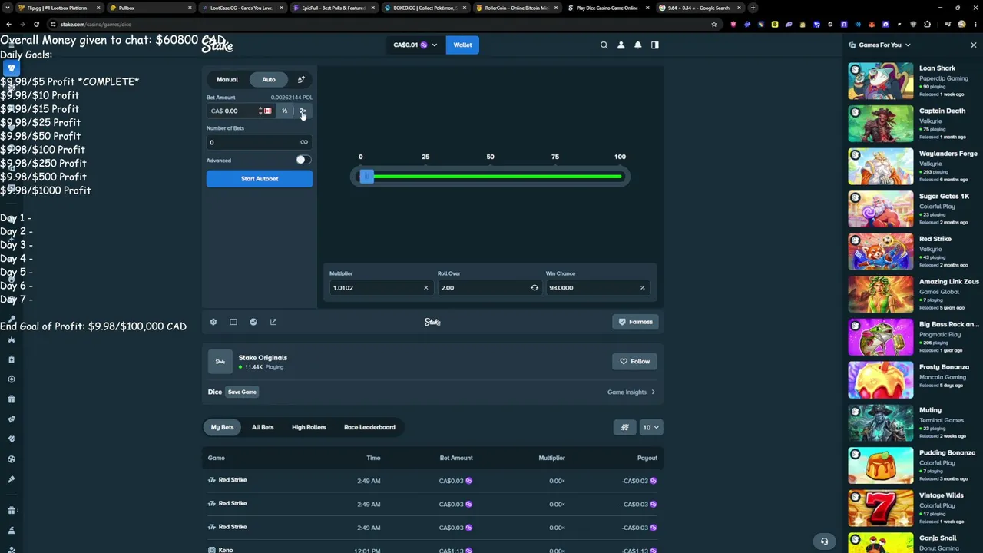The height and width of the screenshot is (553, 983).
Task: Click the Keno row in bets table
Action: point(432,549)
